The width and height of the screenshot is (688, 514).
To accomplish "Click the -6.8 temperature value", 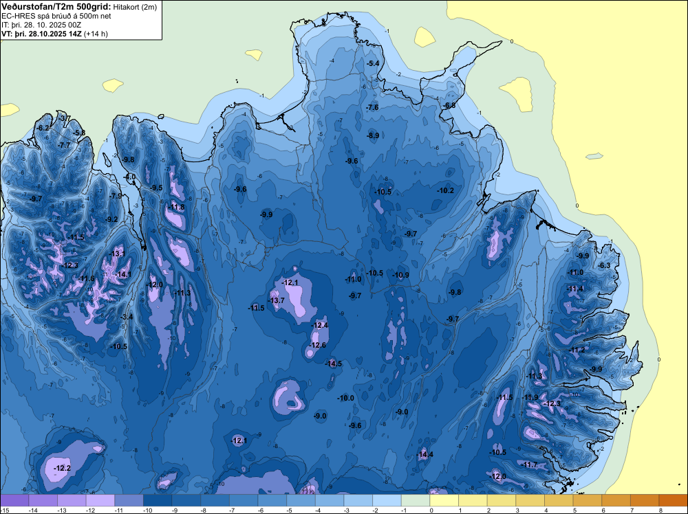I will tap(449, 105).
